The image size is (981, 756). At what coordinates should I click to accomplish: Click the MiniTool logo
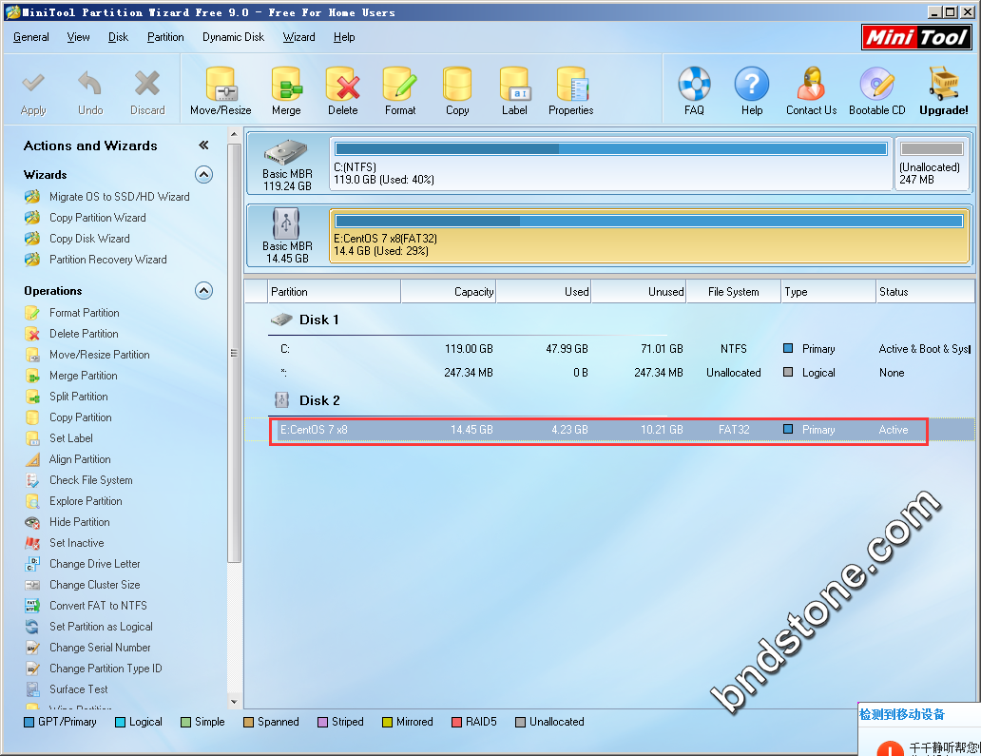(916, 37)
